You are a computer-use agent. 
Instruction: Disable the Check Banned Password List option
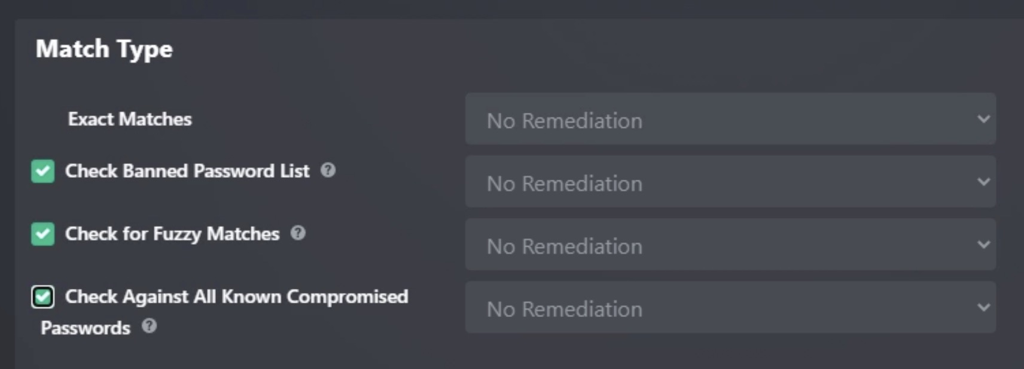pos(42,171)
